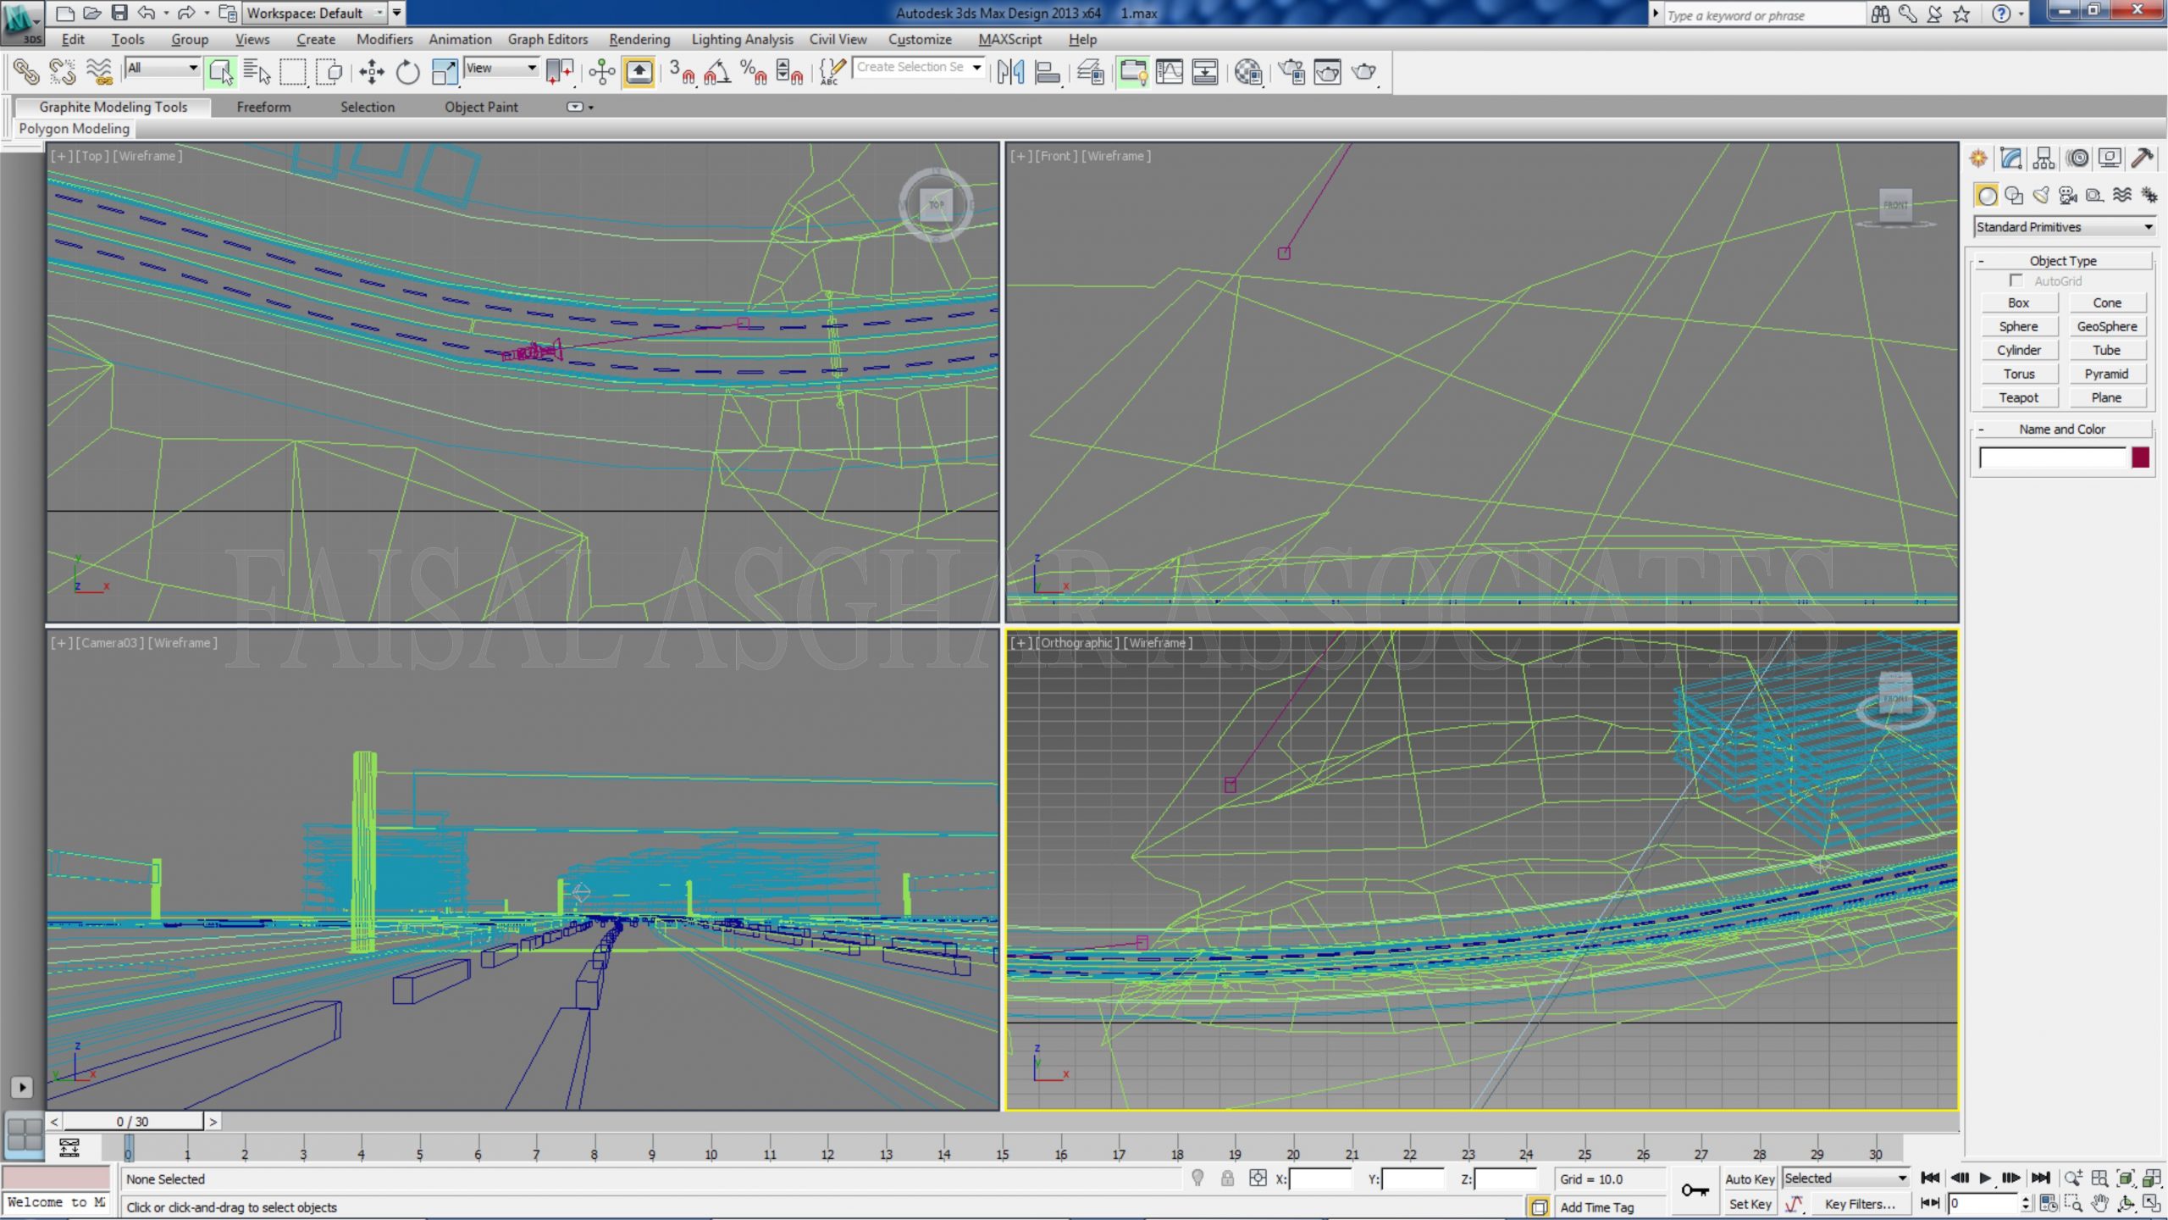
Task: Select the Select and Move tool
Action: point(371,72)
